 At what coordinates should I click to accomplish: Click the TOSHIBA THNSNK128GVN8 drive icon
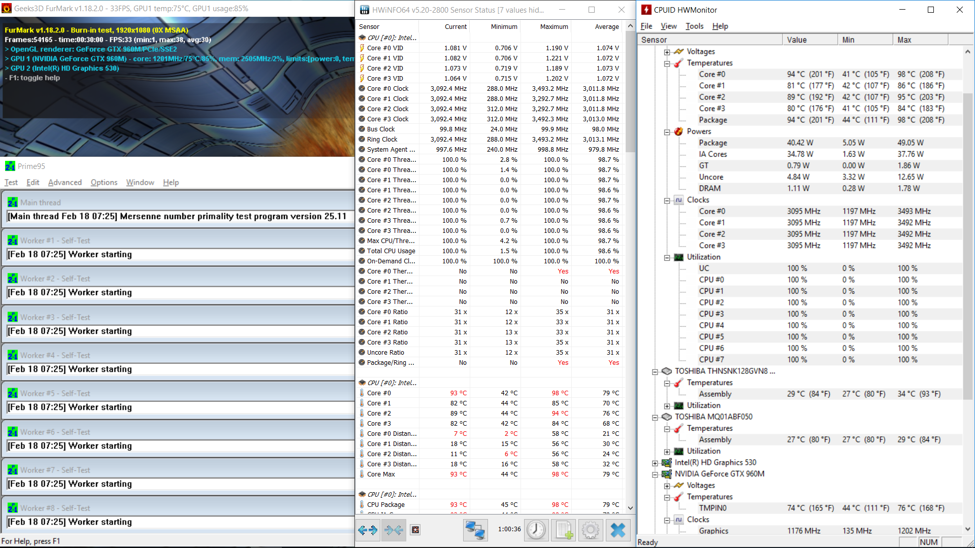click(x=667, y=371)
